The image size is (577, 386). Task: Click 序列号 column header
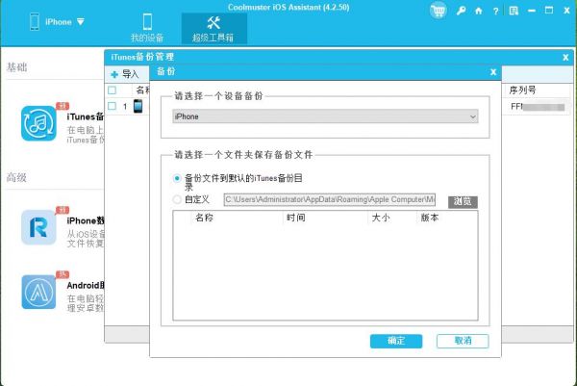click(522, 90)
